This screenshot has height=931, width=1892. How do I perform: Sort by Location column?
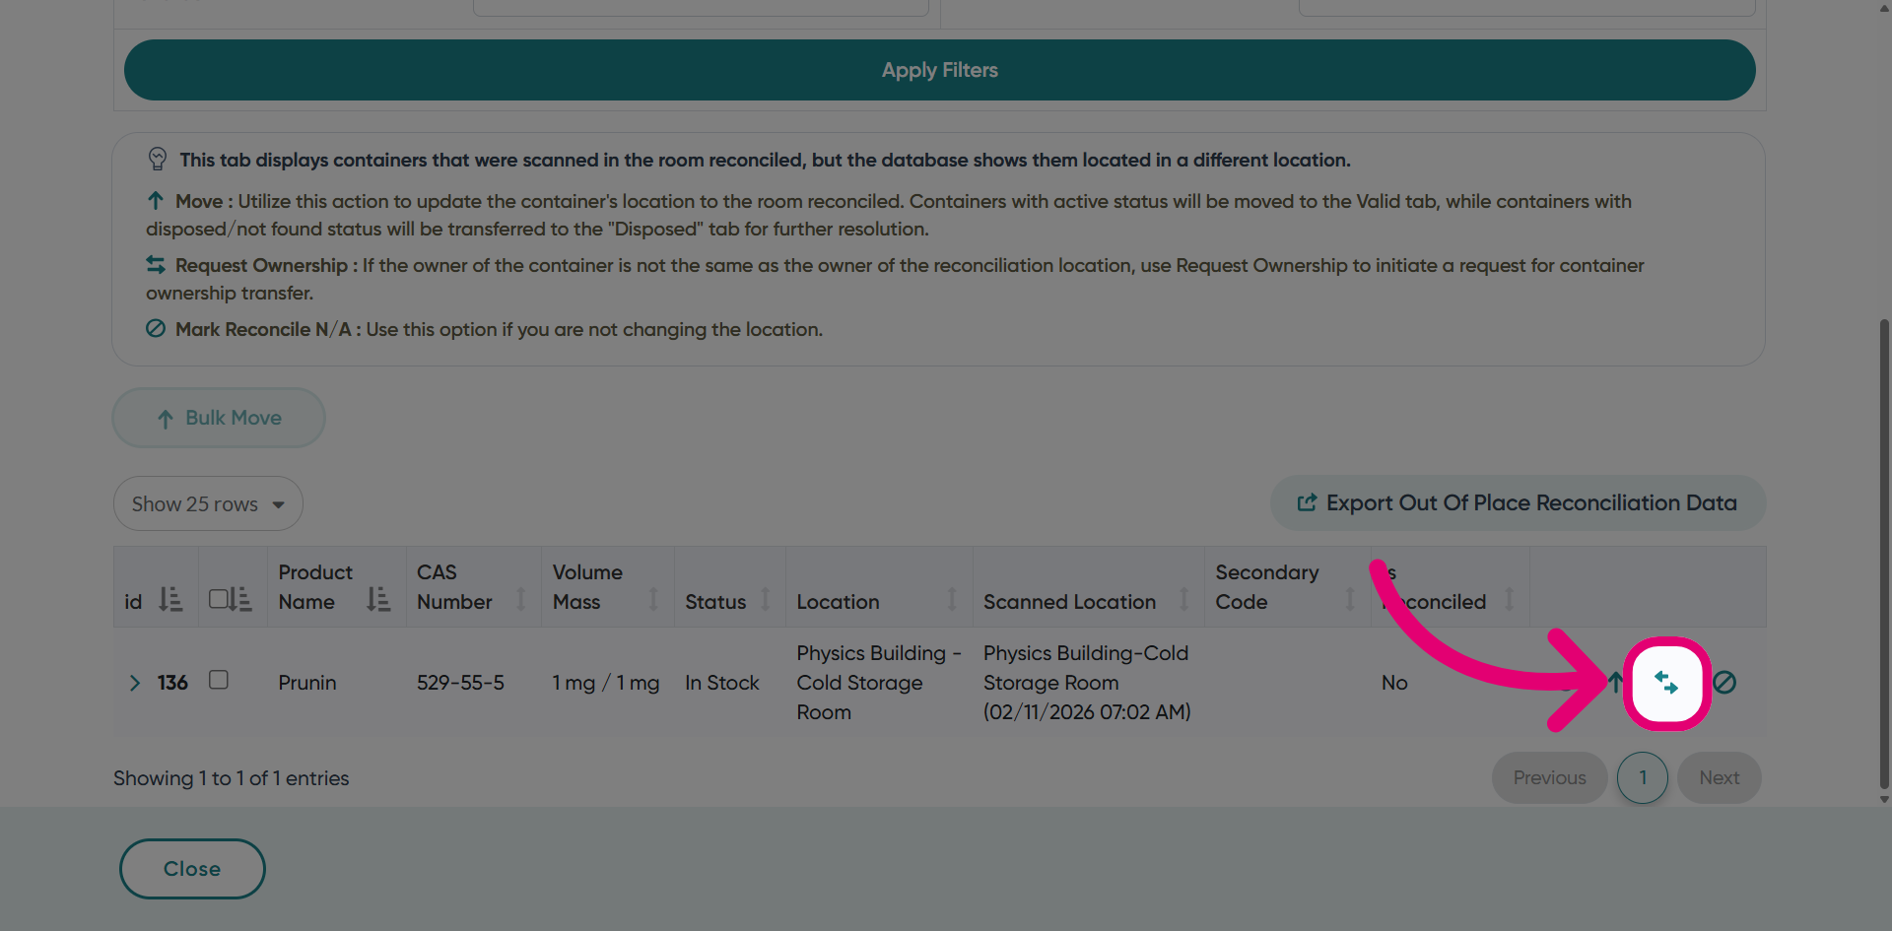[x=952, y=599]
